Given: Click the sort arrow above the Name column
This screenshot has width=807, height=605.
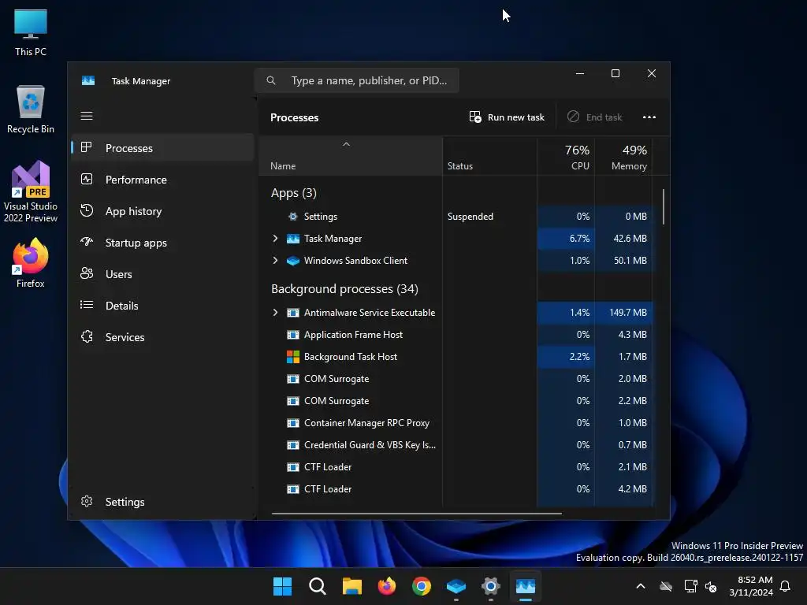Looking at the screenshot, I should [x=347, y=145].
